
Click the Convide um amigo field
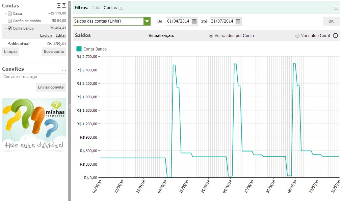click(34, 76)
